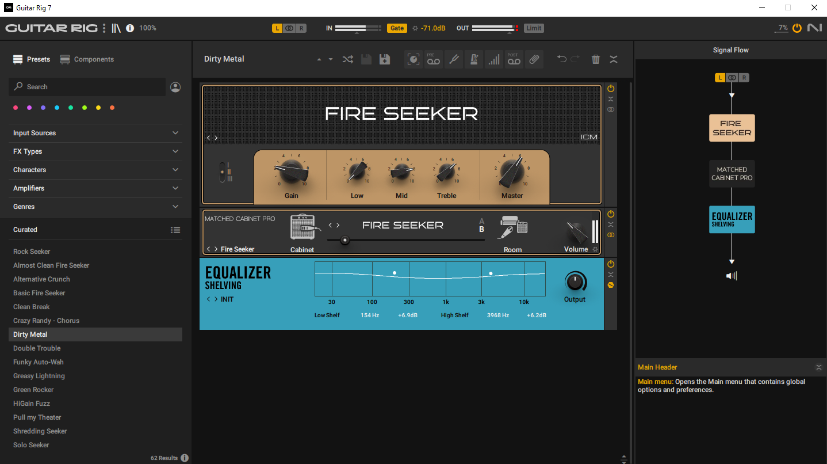Open the Main menu dots

pyautogui.click(x=104, y=28)
